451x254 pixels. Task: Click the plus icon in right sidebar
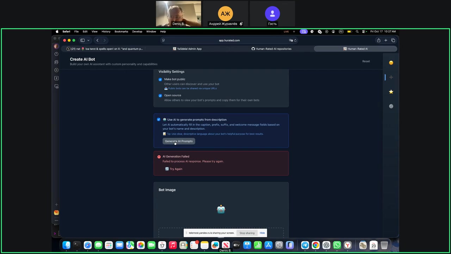click(391, 77)
